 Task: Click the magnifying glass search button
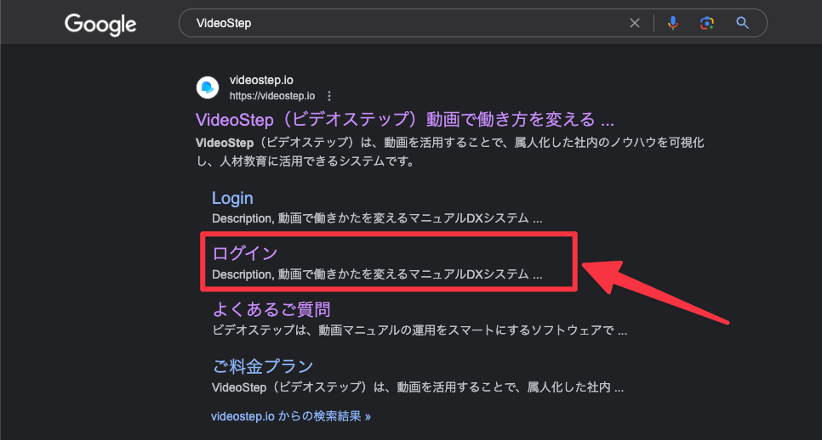[x=742, y=23]
